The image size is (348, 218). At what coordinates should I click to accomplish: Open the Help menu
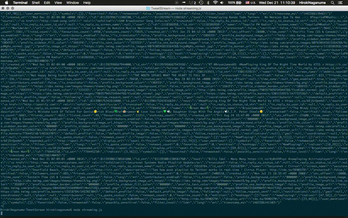click(87, 3)
